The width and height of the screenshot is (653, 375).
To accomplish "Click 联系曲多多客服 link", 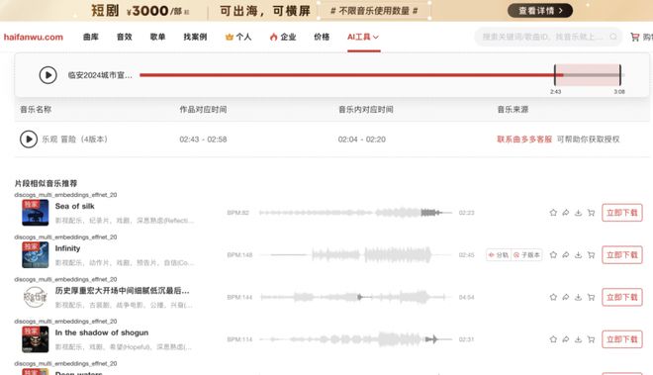I will click(x=524, y=140).
